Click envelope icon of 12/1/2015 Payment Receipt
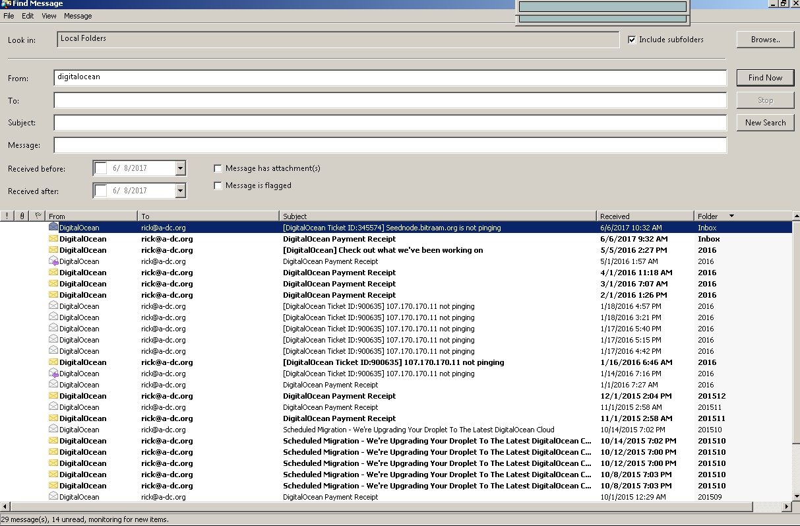The width and height of the screenshot is (800, 526). pyautogui.click(x=53, y=396)
